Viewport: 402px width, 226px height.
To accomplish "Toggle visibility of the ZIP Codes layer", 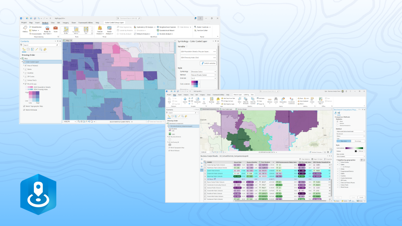I will point(25,77).
